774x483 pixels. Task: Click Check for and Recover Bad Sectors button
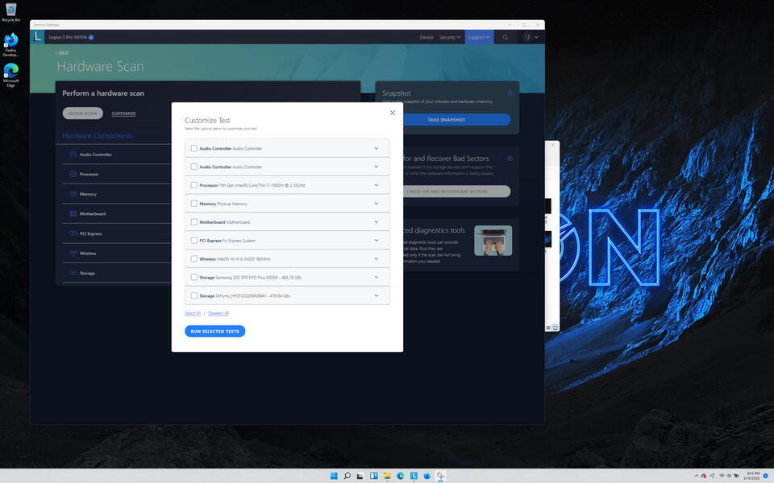(x=447, y=192)
